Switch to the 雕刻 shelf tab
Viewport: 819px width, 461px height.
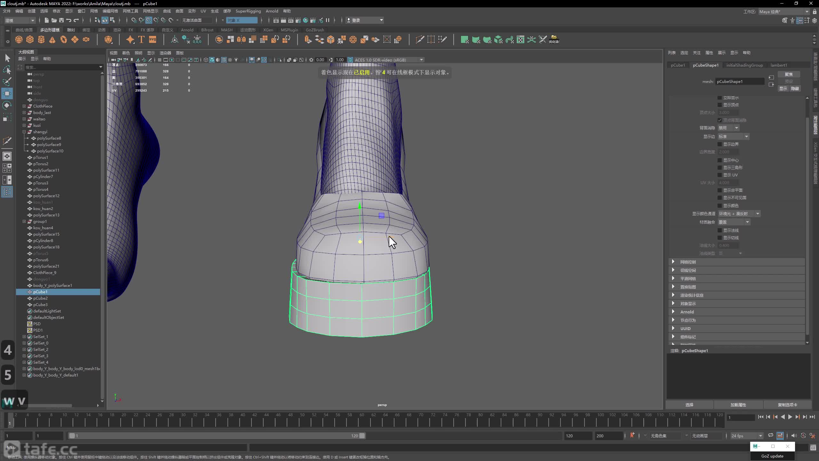(x=71, y=30)
